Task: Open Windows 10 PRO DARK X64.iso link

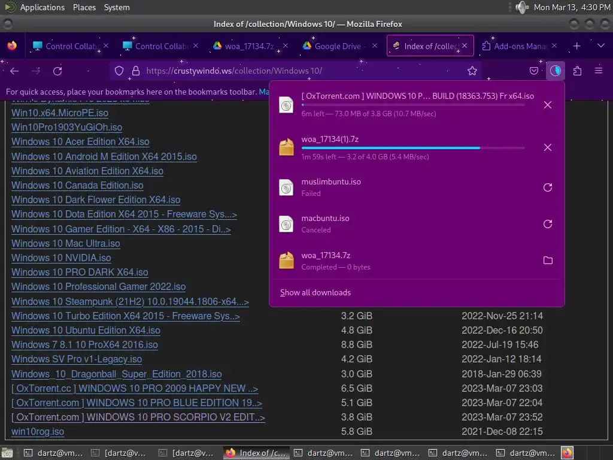Action: click(80, 273)
